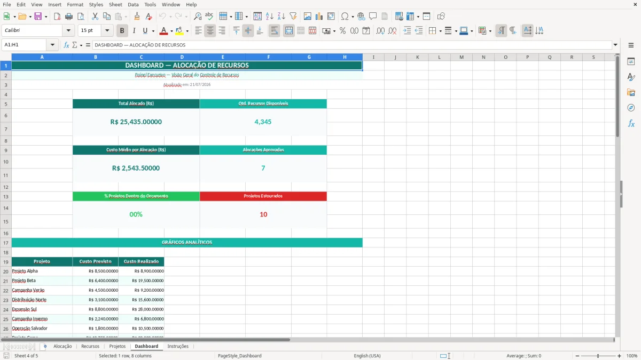Open the Navigator in the sidebar

coord(631,108)
